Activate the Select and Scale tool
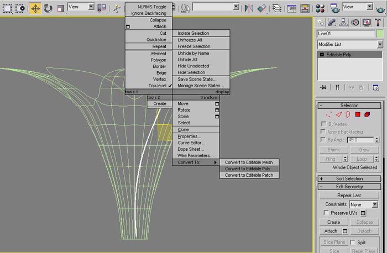Image resolution: width=387 pixels, height=253 pixels. (60, 8)
